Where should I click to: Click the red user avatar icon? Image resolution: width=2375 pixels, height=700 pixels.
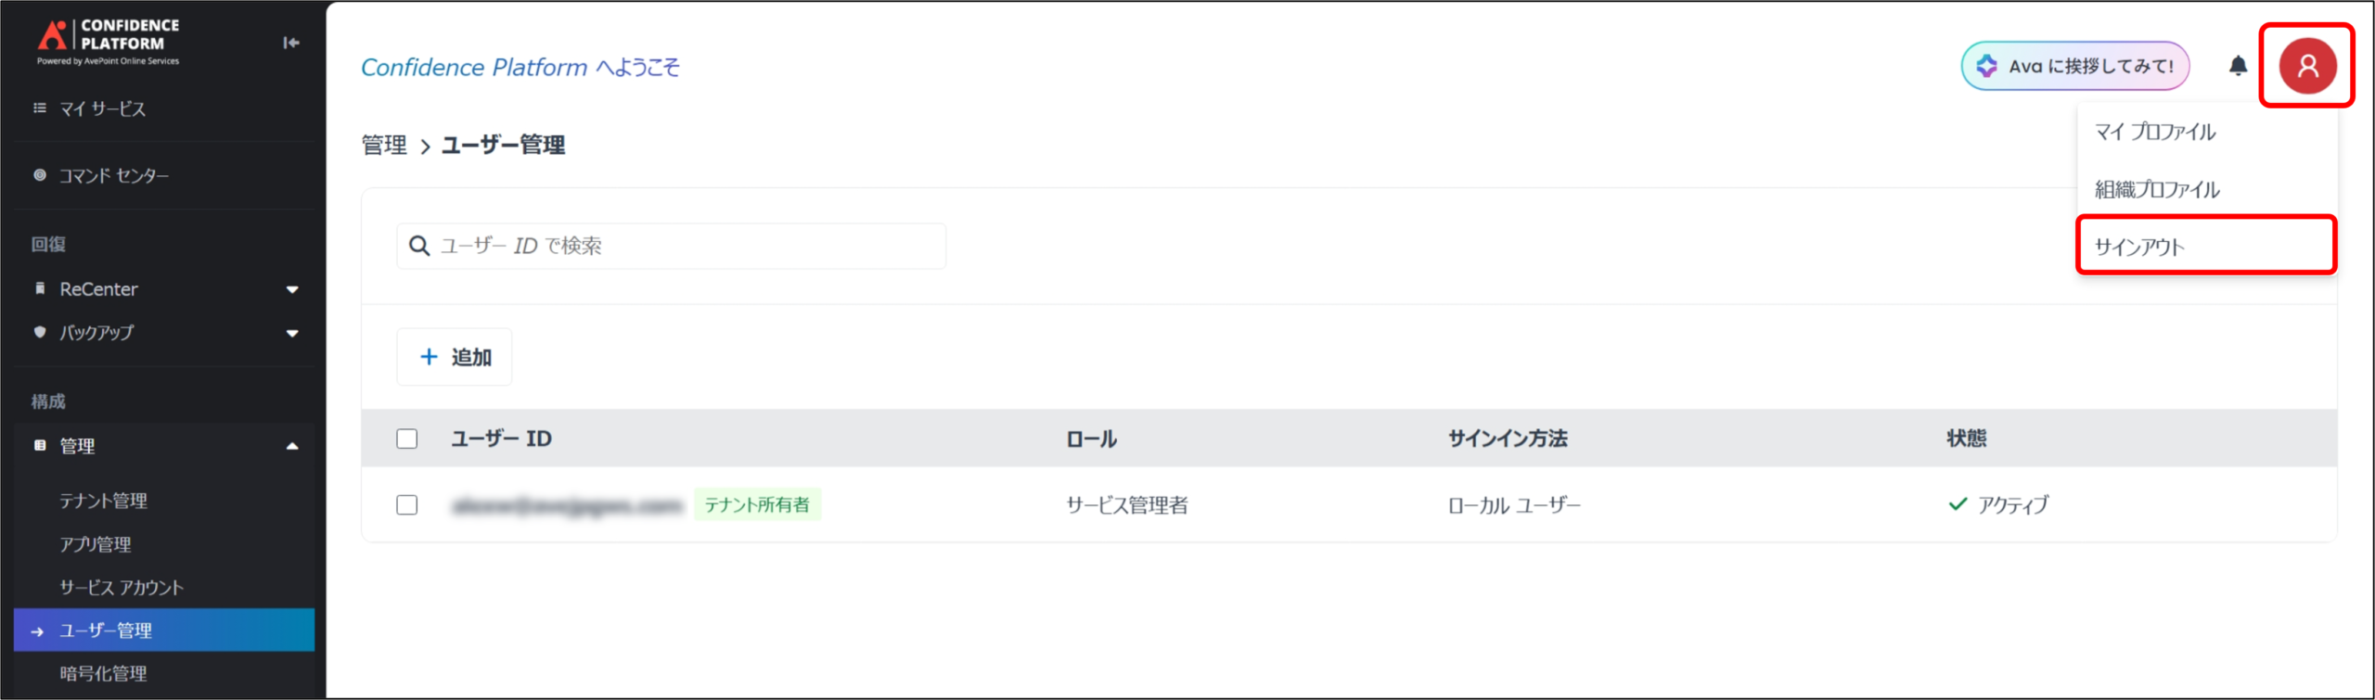(x=2307, y=66)
